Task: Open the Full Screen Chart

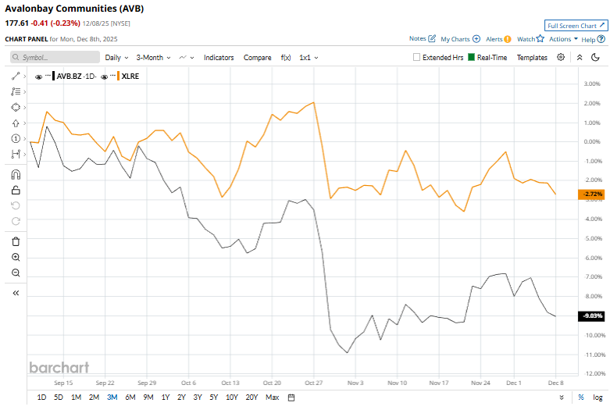Action: point(576,26)
